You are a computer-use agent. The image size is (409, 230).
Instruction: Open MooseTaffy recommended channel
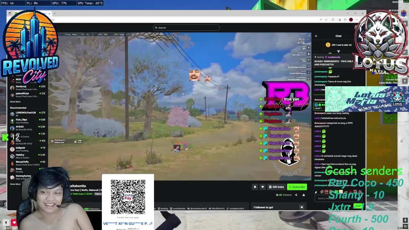pos(27,163)
